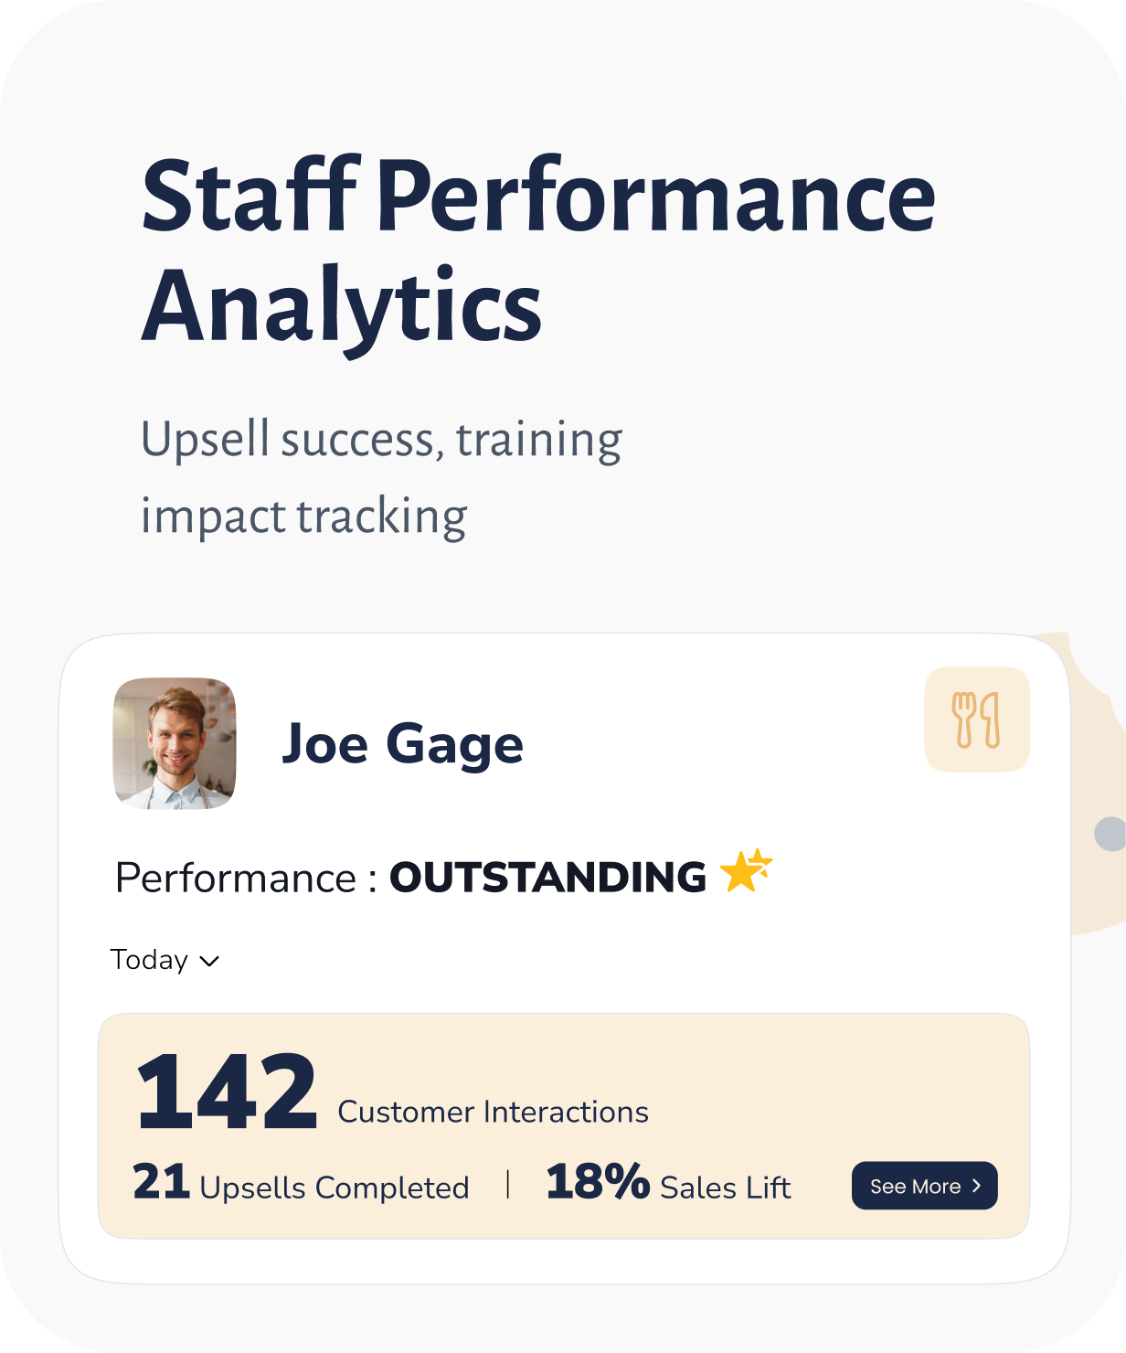Select the Sales Lift label
This screenshot has height=1353, width=1126.
[x=725, y=1188]
